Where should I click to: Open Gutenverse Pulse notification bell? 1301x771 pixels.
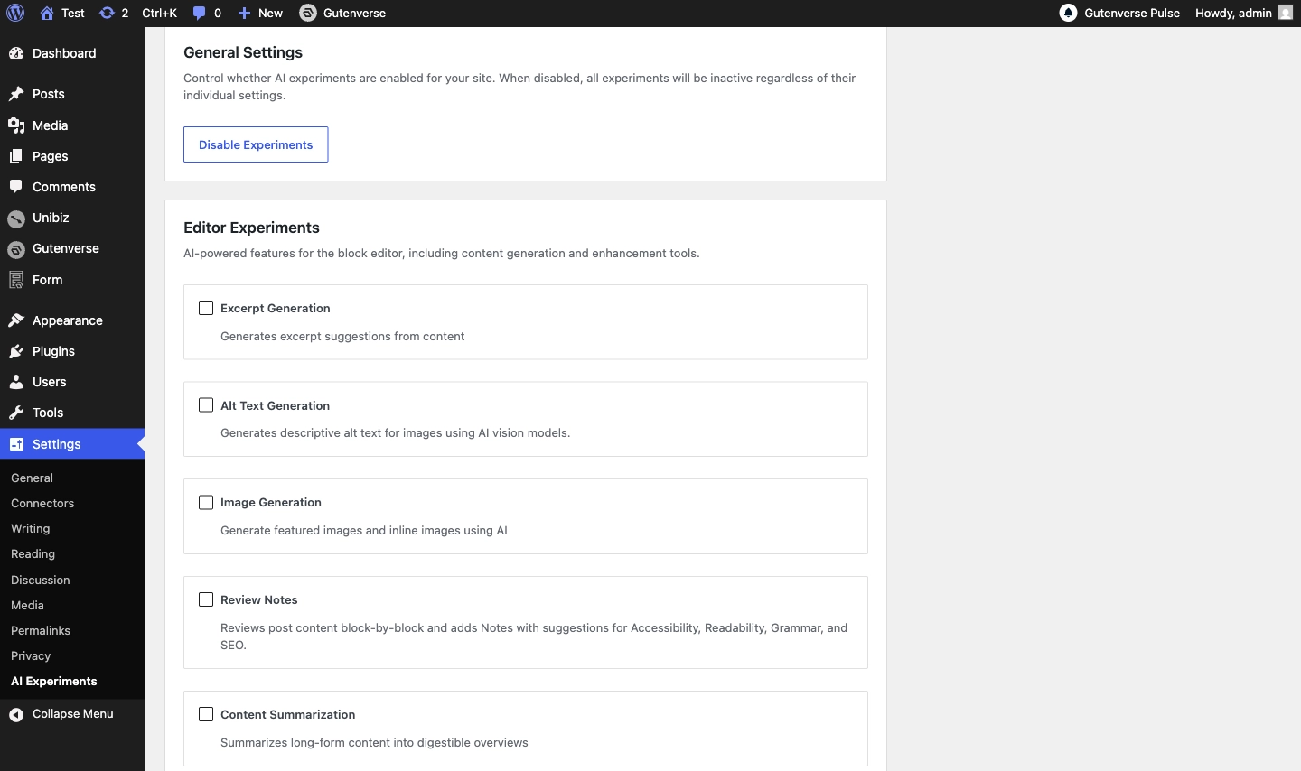[x=1068, y=13]
